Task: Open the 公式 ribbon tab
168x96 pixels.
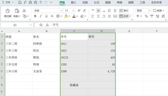Action: point(96,2)
